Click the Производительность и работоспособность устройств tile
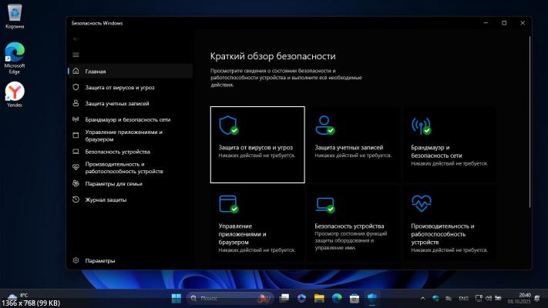The image size is (548, 308). [449, 223]
